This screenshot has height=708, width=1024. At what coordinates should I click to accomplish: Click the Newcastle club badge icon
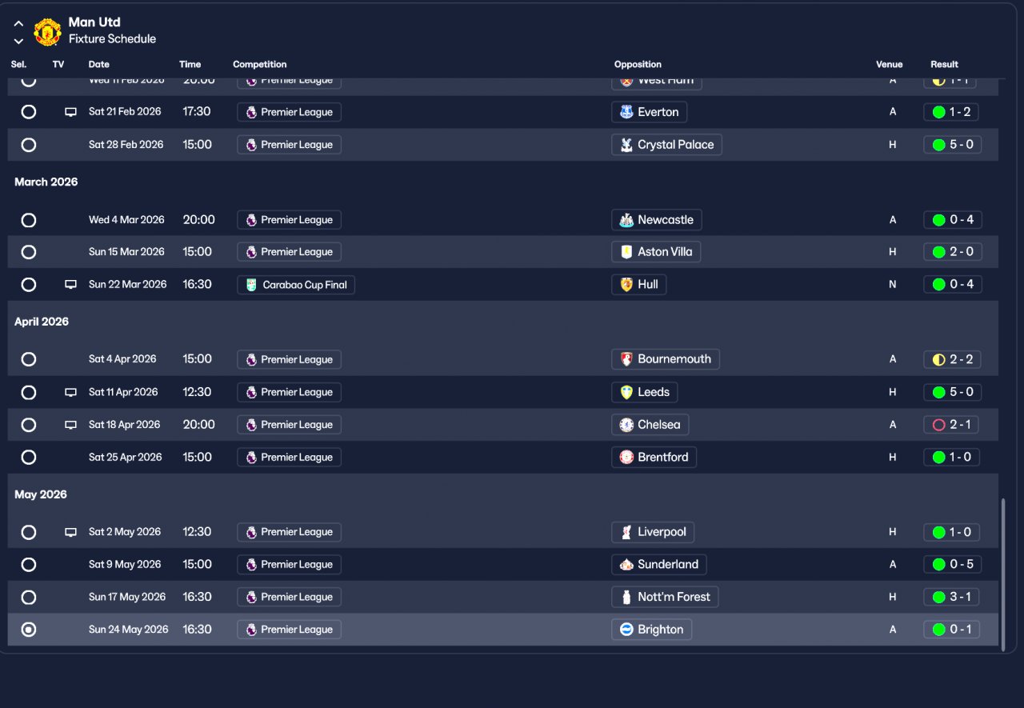626,220
